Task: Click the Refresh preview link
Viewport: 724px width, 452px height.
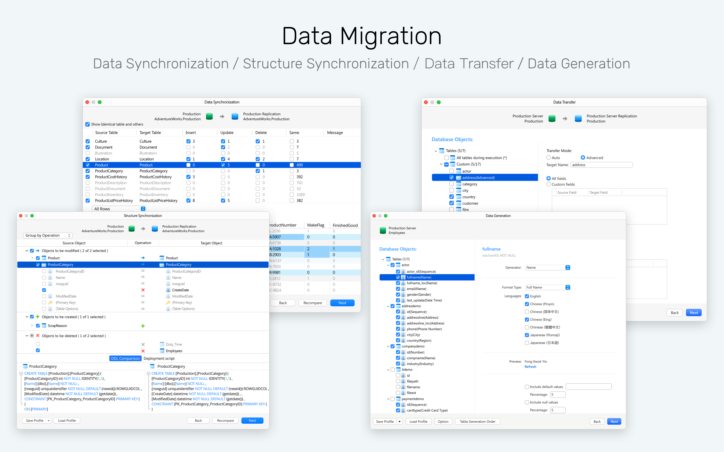Action: pos(530,367)
